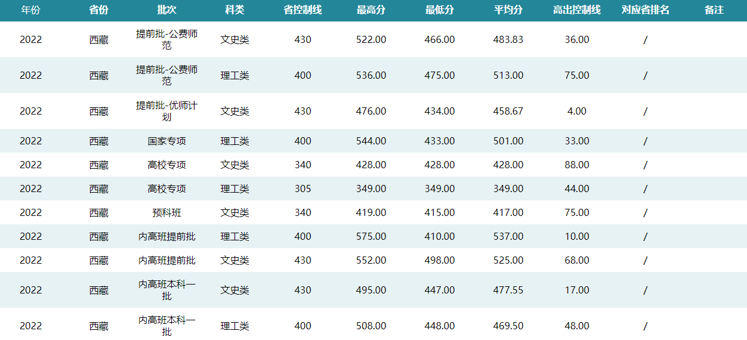Click the 省控制线 column header

[302, 10]
